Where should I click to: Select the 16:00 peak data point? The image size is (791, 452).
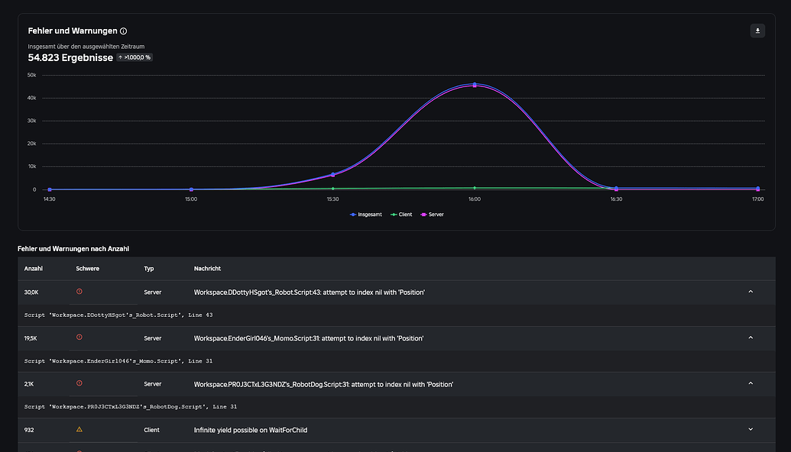475,85
